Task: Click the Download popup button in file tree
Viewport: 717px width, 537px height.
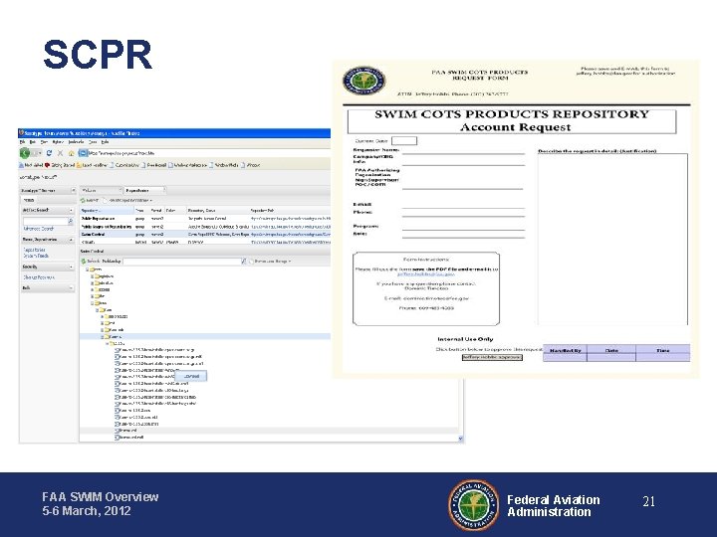Action: 191,376
